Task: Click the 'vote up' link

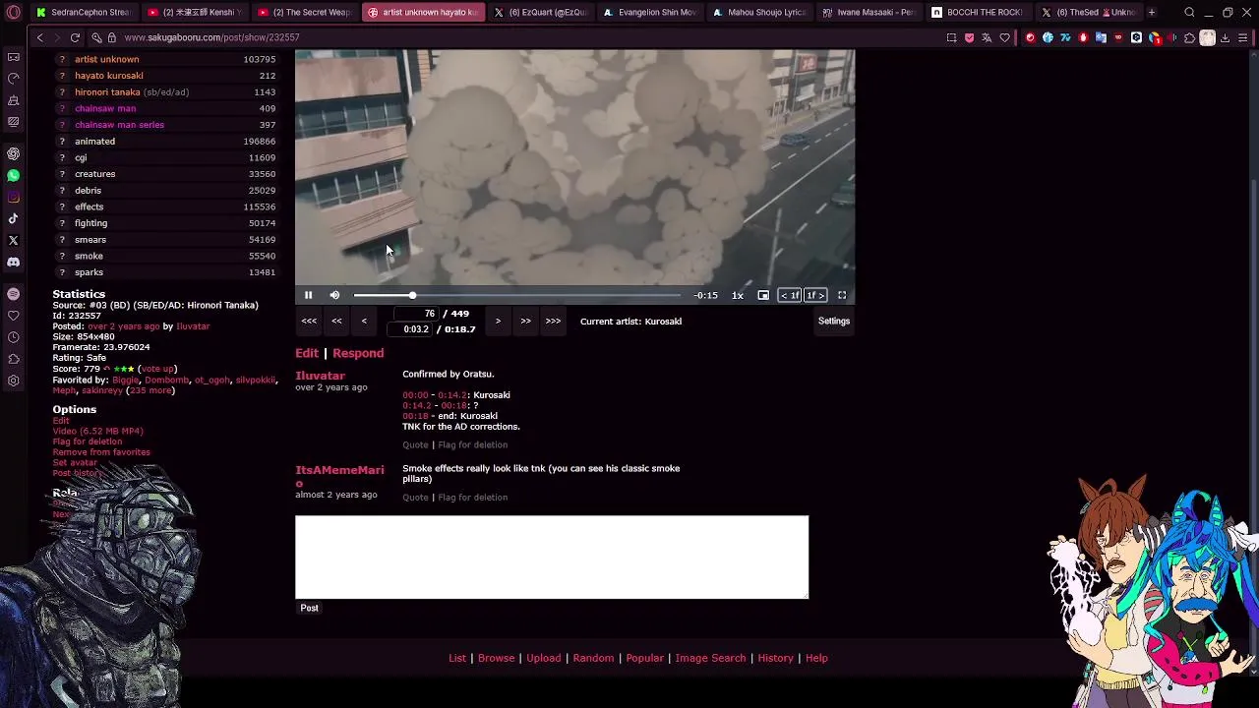Action: click(x=157, y=369)
